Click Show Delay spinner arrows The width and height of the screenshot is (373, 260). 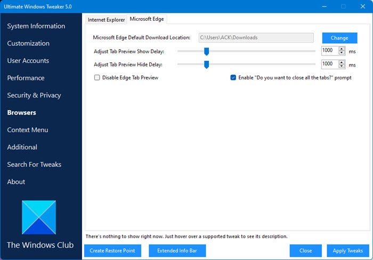(343, 51)
